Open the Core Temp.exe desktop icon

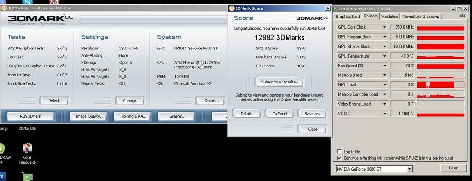27,153
